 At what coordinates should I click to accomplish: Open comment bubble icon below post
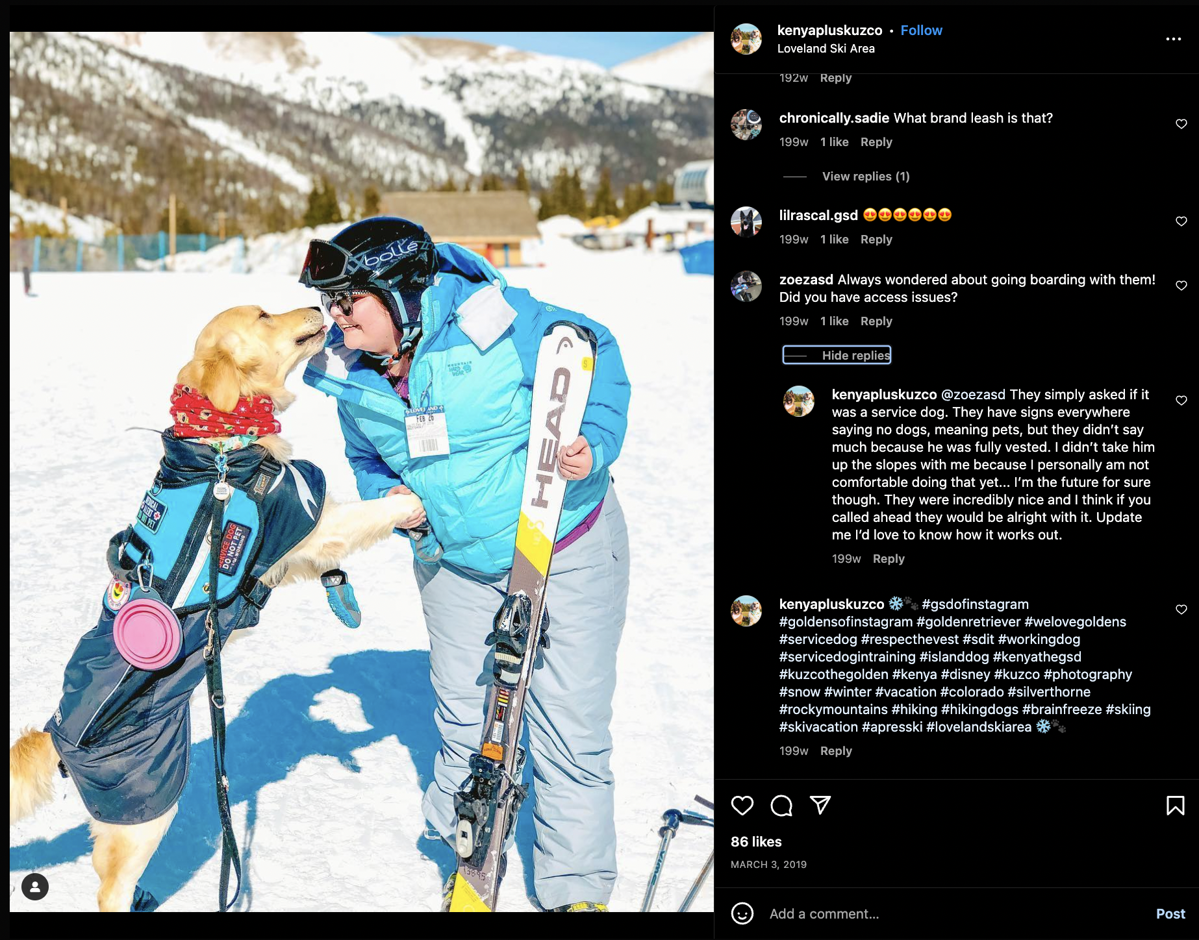tap(781, 806)
